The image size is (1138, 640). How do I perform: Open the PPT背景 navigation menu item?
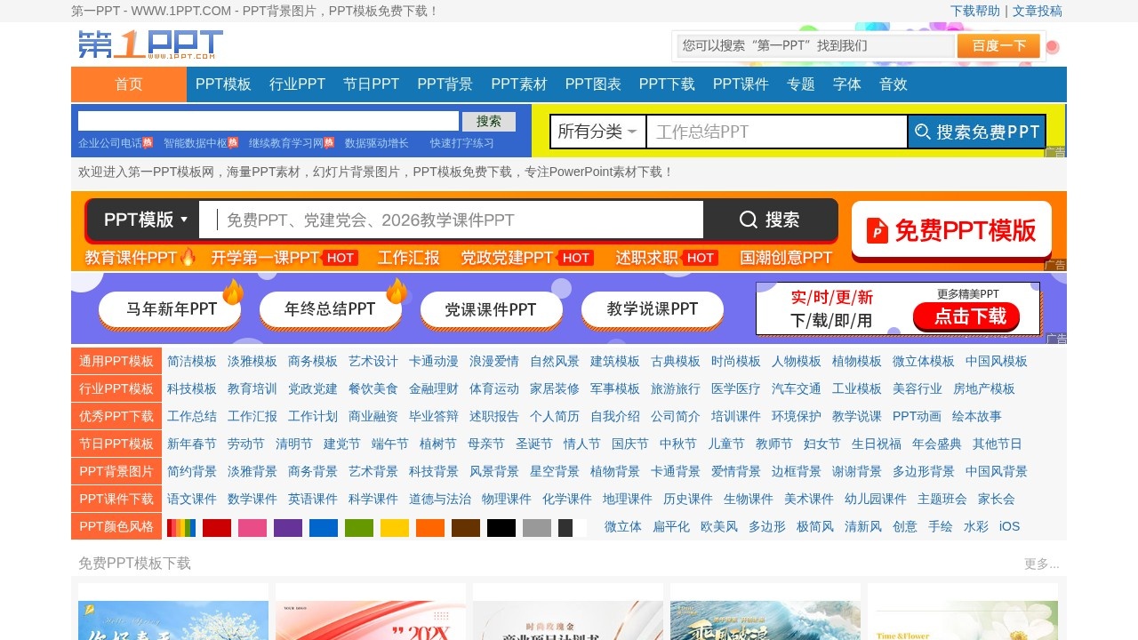(x=444, y=84)
